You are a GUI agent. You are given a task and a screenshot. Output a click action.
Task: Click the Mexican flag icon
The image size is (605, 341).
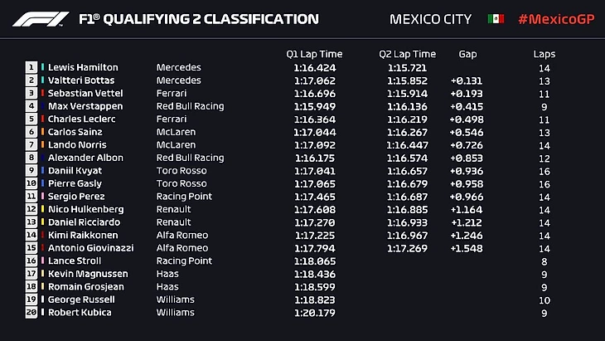(x=496, y=18)
